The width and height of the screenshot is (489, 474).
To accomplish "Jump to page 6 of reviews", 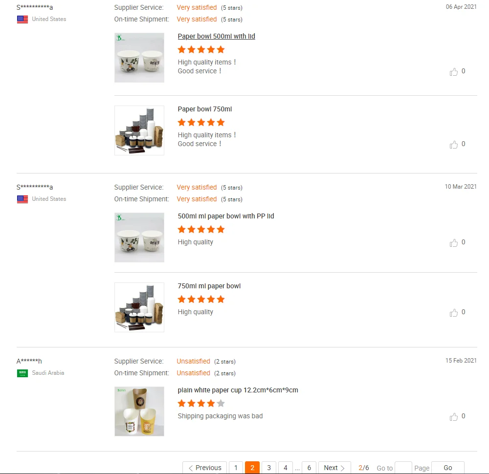I will point(309,468).
